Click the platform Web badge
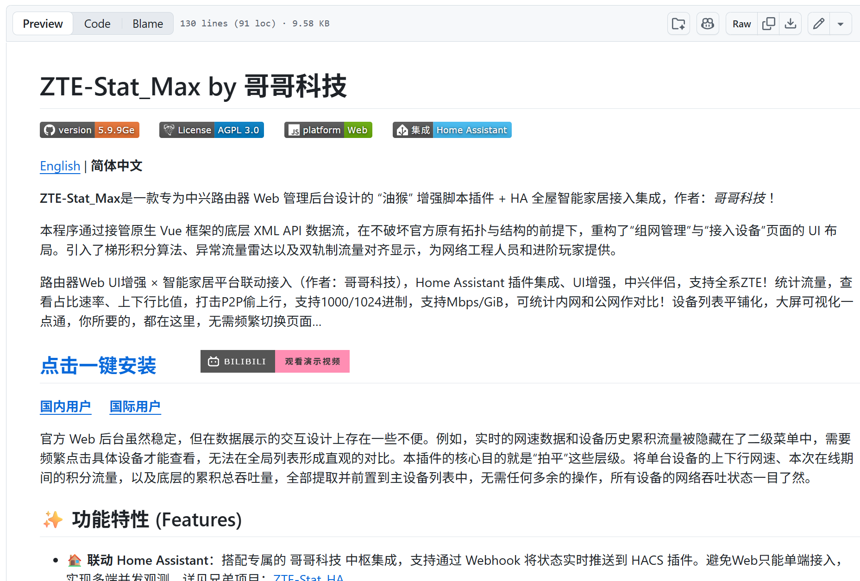This screenshot has height=581, width=860. 328,130
